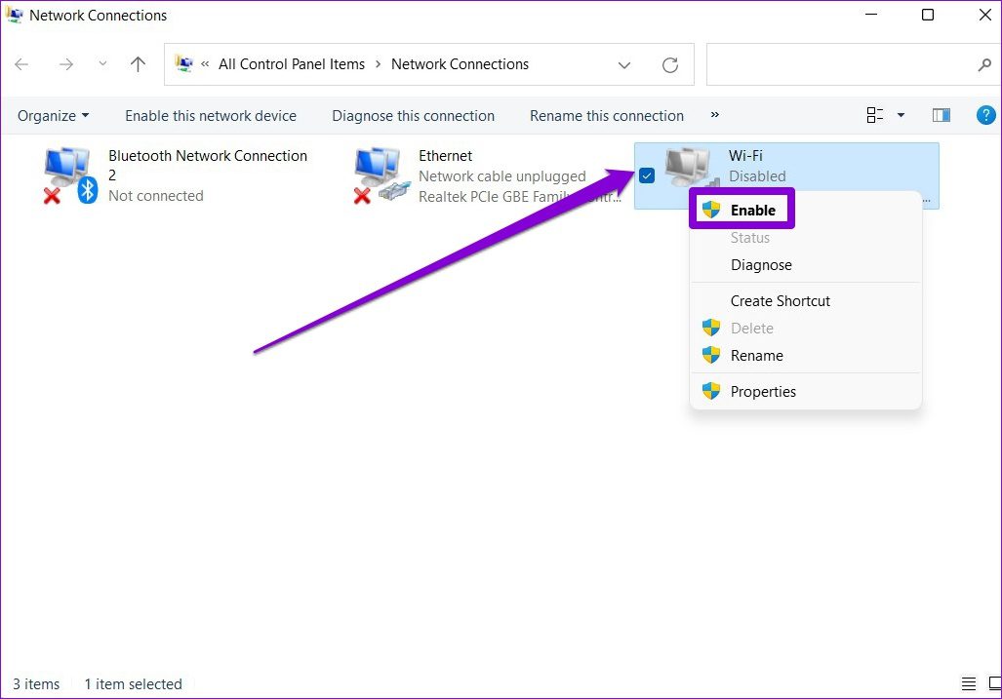Image resolution: width=1002 pixels, height=699 pixels.
Task: Click the change view icon
Action: pos(875,115)
